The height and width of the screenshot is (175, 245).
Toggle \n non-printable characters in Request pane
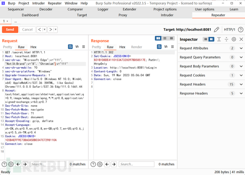77,47
